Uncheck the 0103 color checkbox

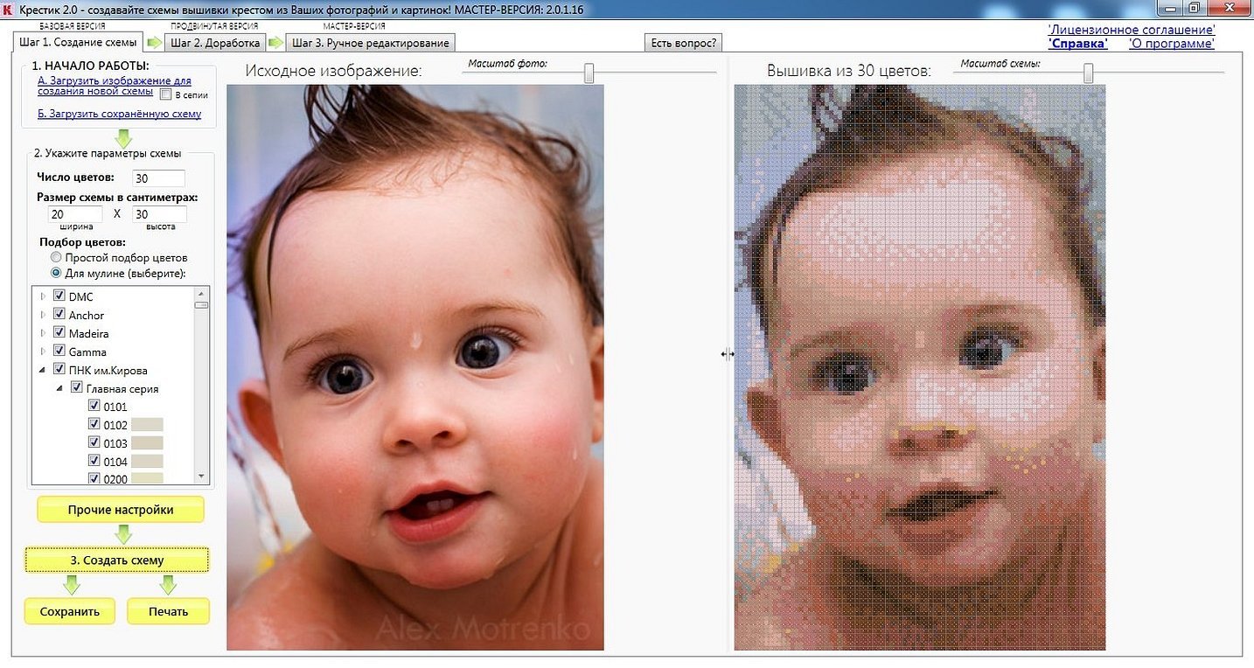click(x=94, y=442)
